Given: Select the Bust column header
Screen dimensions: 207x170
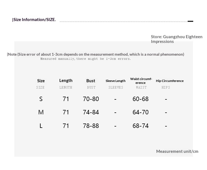Looking at the screenshot, I should pyautogui.click(x=91, y=81).
